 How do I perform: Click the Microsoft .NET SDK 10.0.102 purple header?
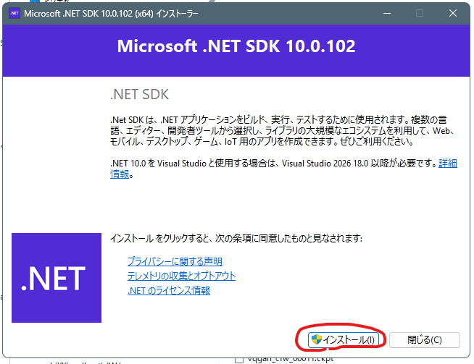tap(236, 46)
